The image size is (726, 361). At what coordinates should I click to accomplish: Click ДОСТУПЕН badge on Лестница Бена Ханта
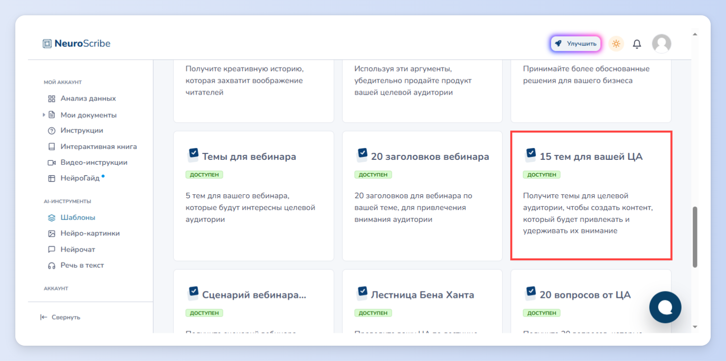coord(373,313)
